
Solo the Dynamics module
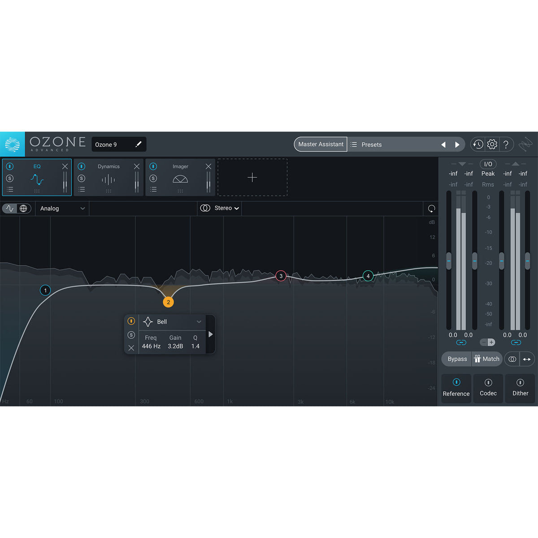coord(82,178)
